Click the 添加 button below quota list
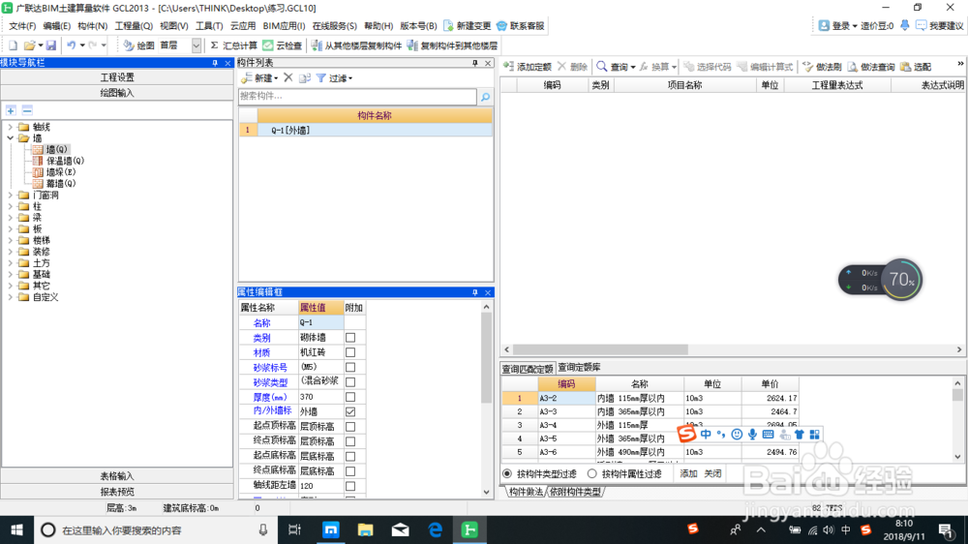Viewport: 968px width, 544px height. click(x=688, y=473)
